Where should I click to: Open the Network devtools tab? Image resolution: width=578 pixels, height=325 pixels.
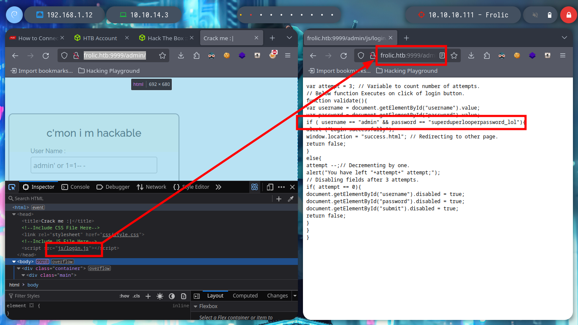[151, 187]
